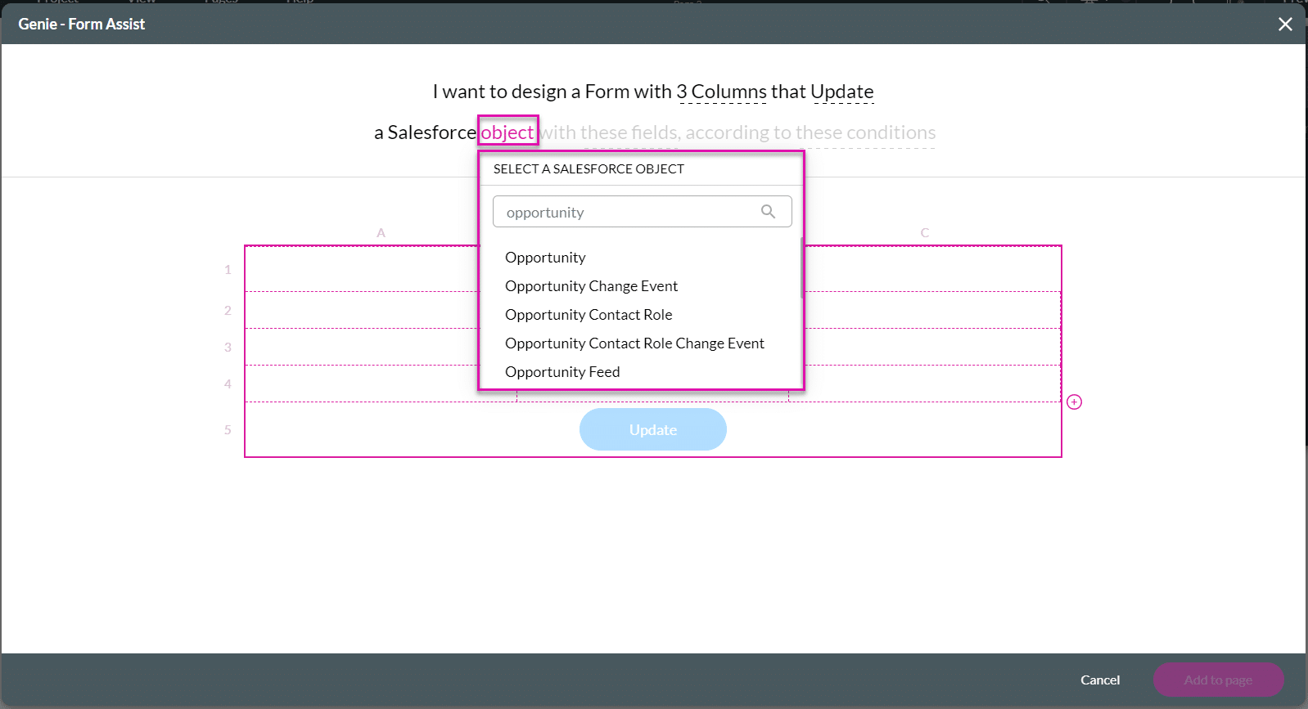Select Opportunity from the object list
This screenshot has width=1308, height=709.
click(545, 258)
